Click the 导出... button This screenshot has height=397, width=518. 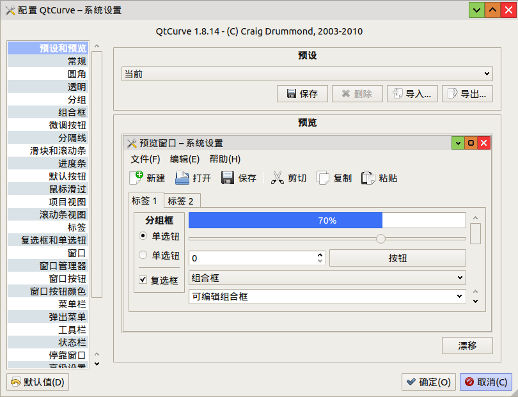(x=467, y=94)
